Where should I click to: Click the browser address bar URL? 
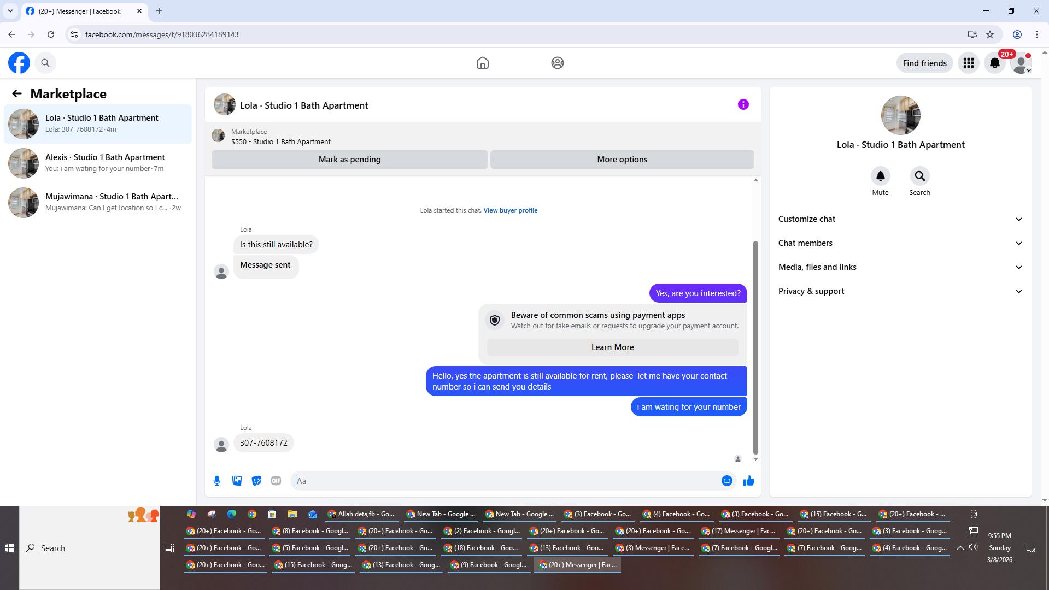click(x=162, y=34)
